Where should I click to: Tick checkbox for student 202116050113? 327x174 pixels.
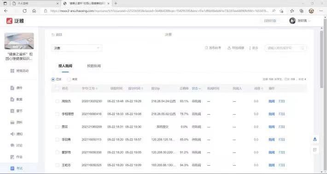57,139
